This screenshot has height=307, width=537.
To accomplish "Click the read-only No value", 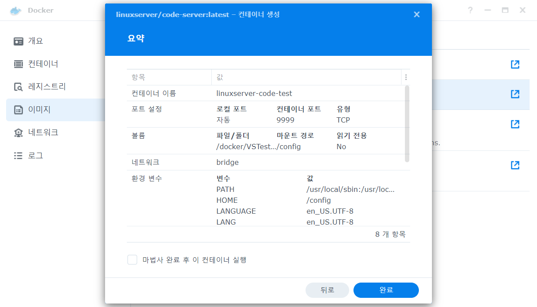I will click(x=341, y=147).
